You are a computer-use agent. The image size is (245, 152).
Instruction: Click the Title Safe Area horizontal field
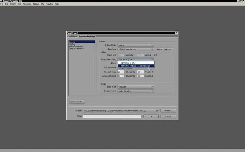(x=121, y=72)
